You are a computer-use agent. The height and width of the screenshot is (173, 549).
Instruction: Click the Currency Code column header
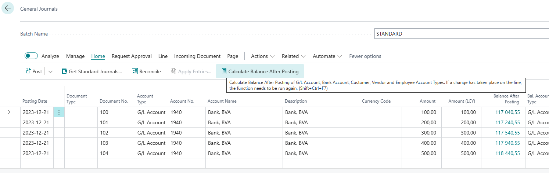coord(376,101)
